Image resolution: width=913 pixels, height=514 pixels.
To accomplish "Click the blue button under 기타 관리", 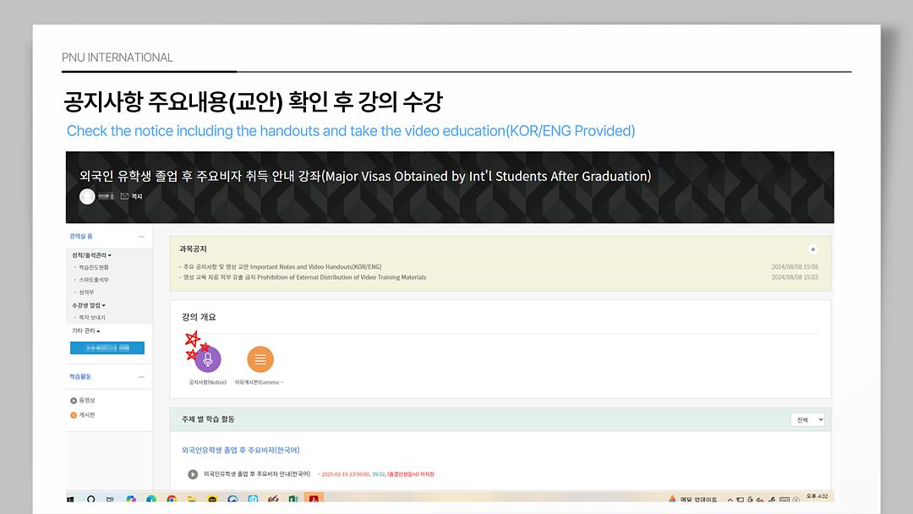I will pos(107,347).
